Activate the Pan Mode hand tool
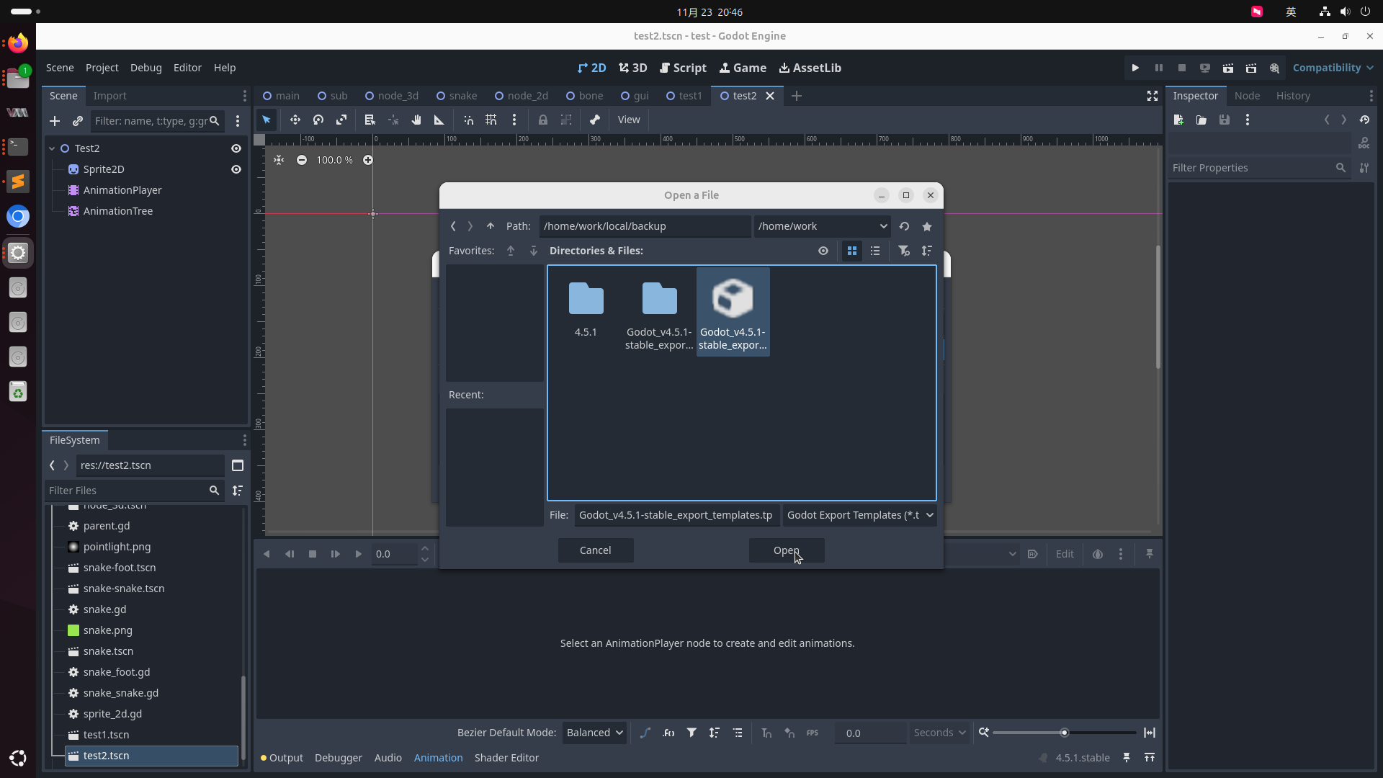 416,120
